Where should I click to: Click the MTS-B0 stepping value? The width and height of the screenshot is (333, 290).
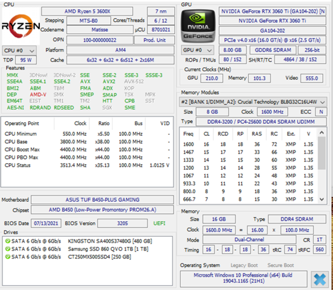coord(88,21)
